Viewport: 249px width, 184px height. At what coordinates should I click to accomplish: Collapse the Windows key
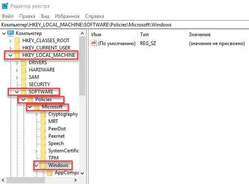(37, 165)
